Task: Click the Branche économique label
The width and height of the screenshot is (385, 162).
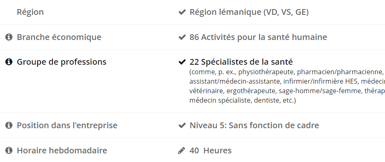Action: tap(59, 37)
